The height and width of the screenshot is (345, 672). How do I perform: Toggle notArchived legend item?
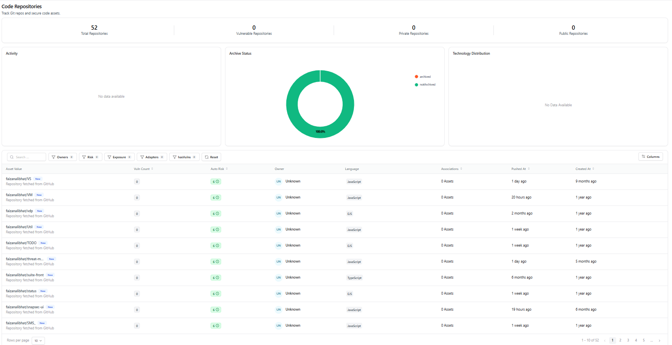point(425,84)
